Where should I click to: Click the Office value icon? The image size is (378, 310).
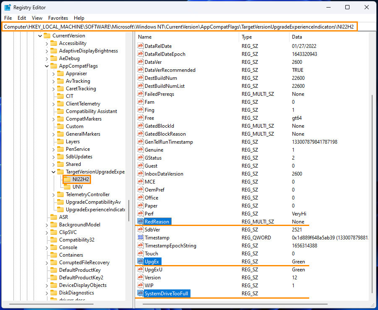[x=140, y=197]
